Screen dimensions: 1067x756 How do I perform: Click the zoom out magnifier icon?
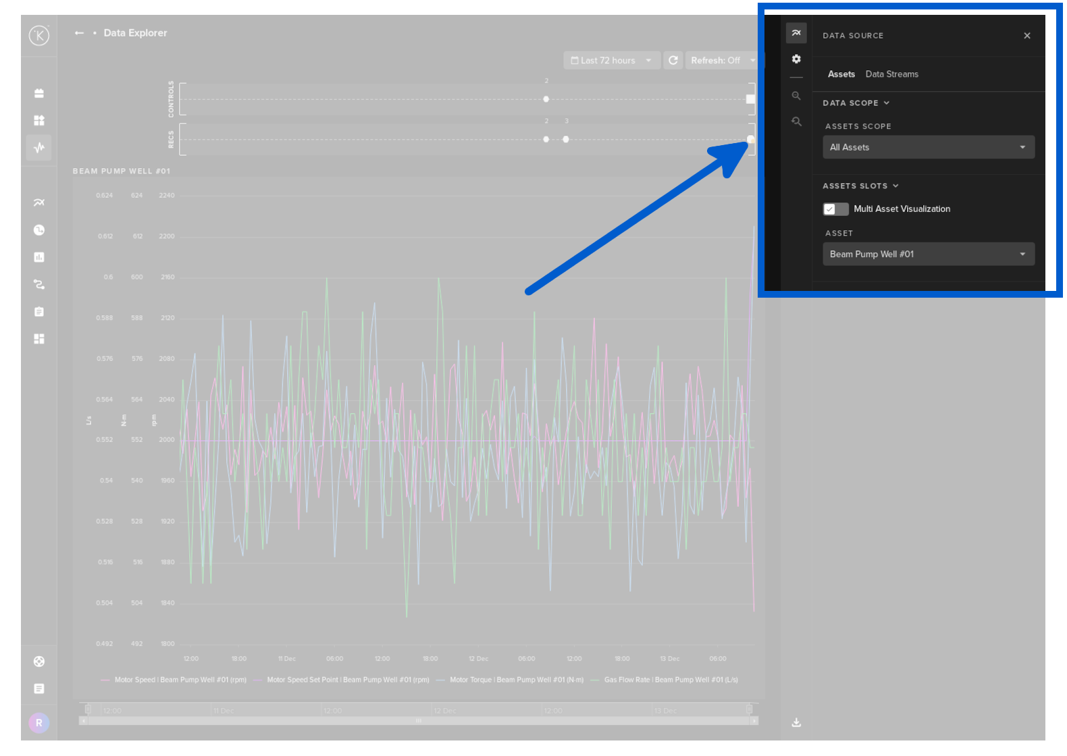(x=796, y=96)
